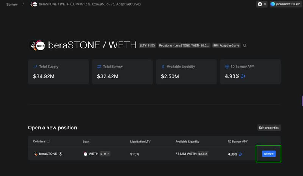Toggle the ETH checkmark chip beside WETH

pyautogui.click(x=105, y=154)
